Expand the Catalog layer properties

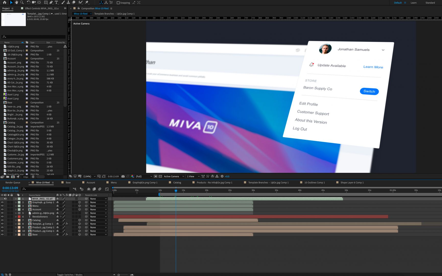pyautogui.click(x=16, y=220)
